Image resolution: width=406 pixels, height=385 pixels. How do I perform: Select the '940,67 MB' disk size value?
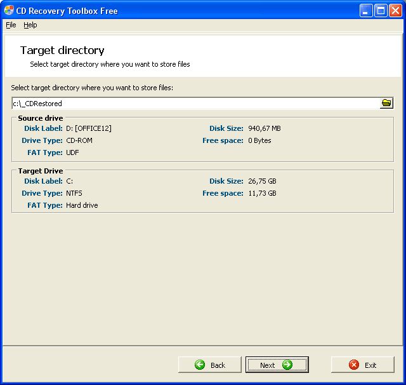(x=265, y=128)
